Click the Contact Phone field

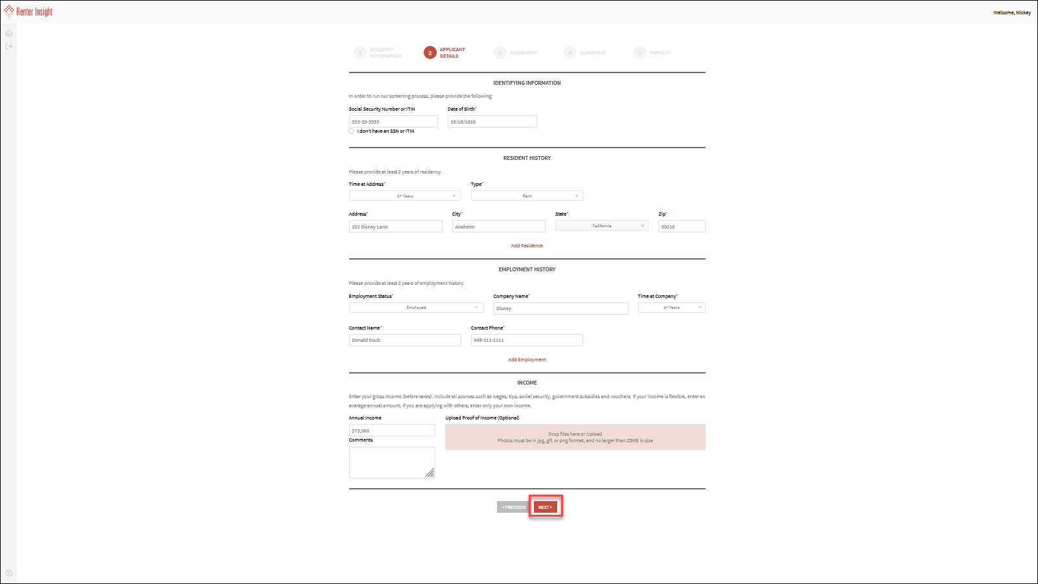tap(527, 340)
